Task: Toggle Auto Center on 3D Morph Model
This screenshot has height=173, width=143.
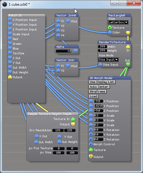Action: [99, 87]
